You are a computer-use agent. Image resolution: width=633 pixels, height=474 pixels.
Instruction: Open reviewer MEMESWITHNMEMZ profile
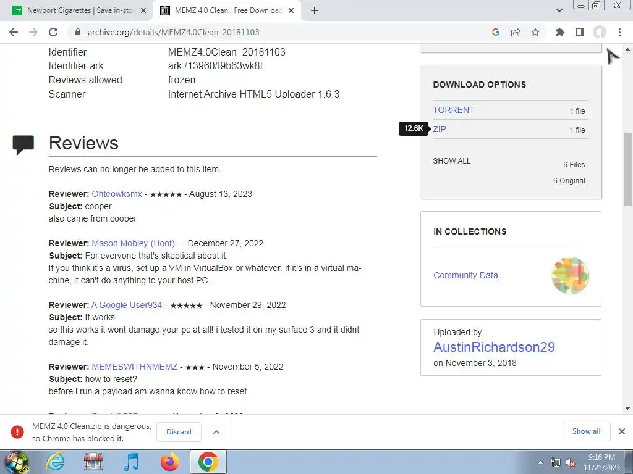pos(134,367)
